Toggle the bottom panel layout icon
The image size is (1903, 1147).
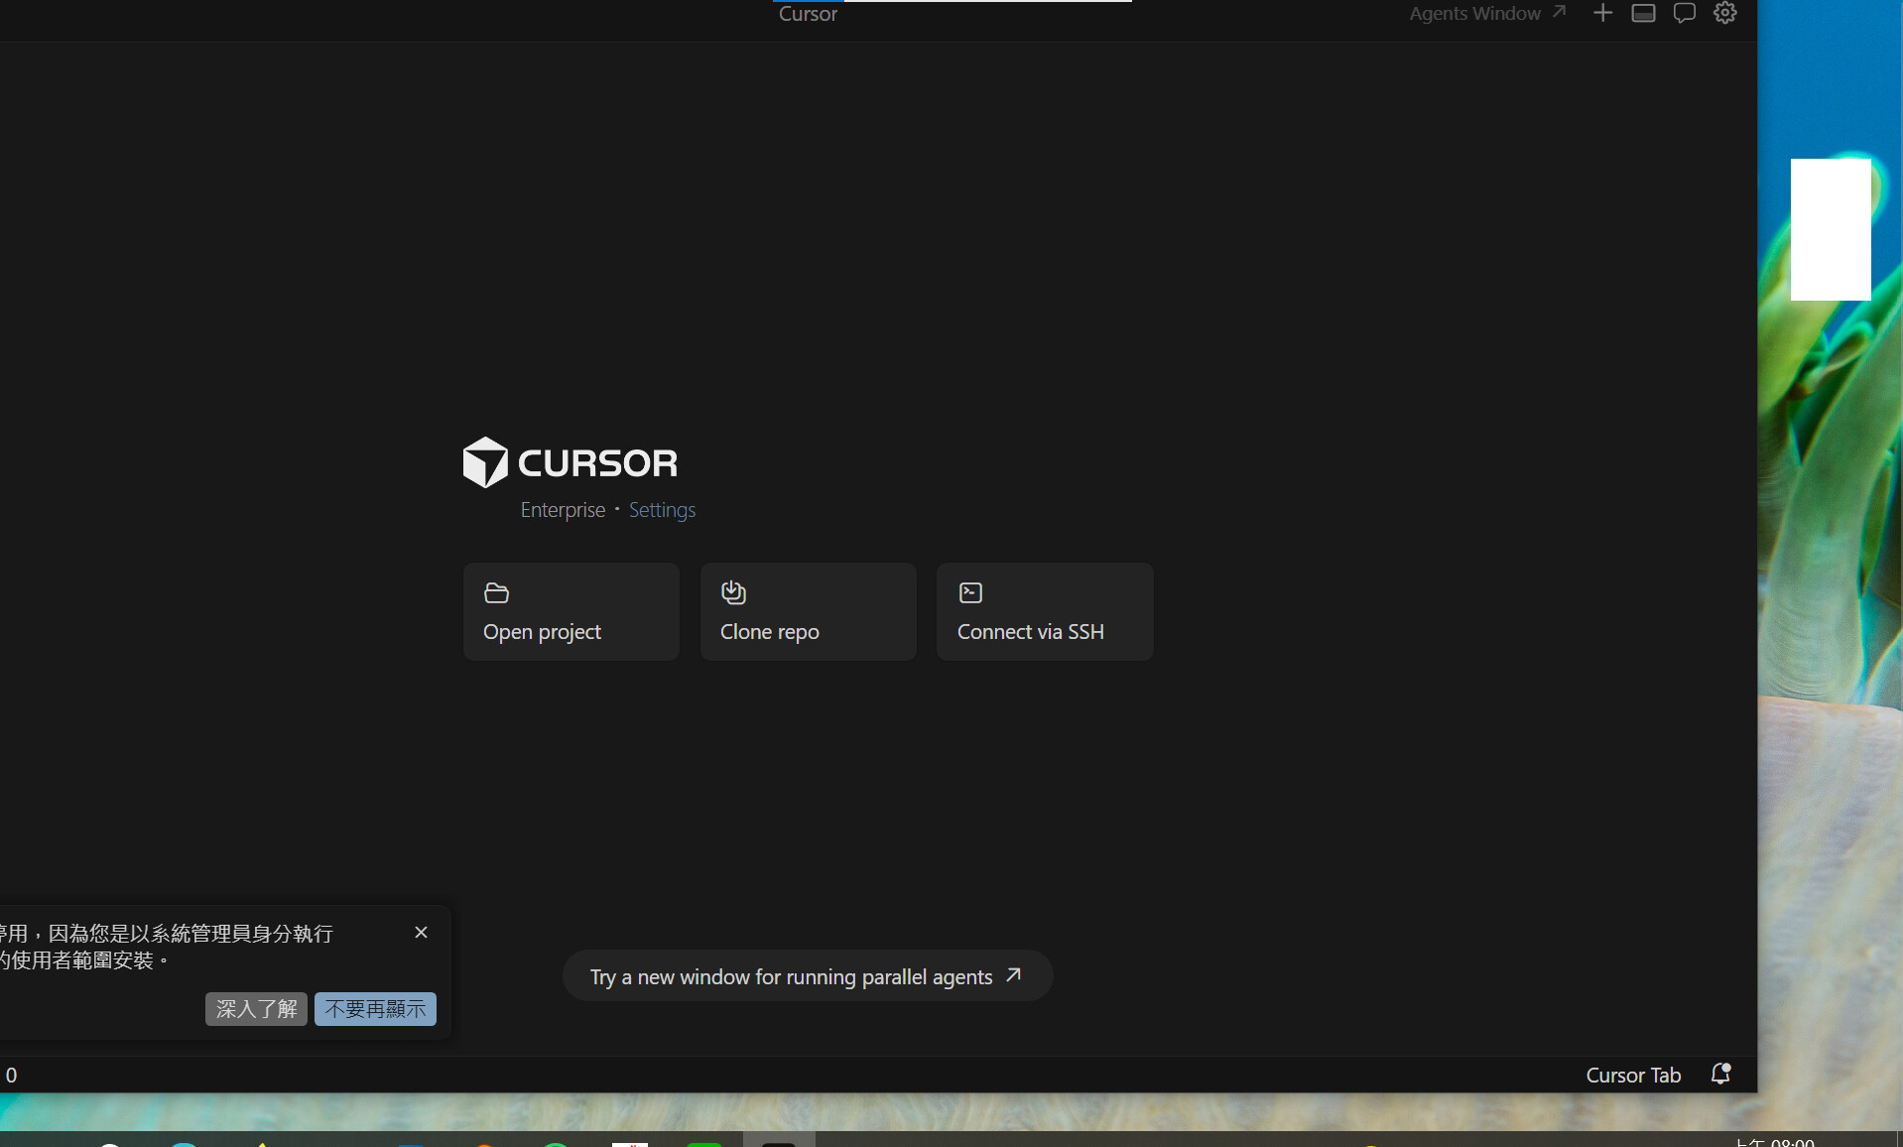coord(1643,13)
